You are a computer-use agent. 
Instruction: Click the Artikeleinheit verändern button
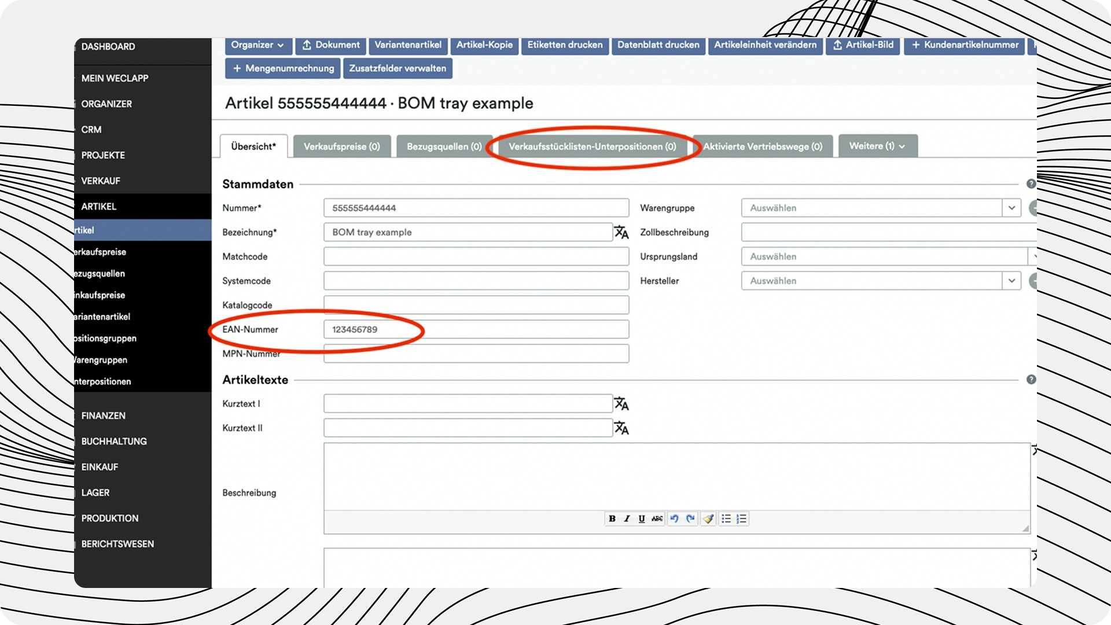pyautogui.click(x=765, y=45)
